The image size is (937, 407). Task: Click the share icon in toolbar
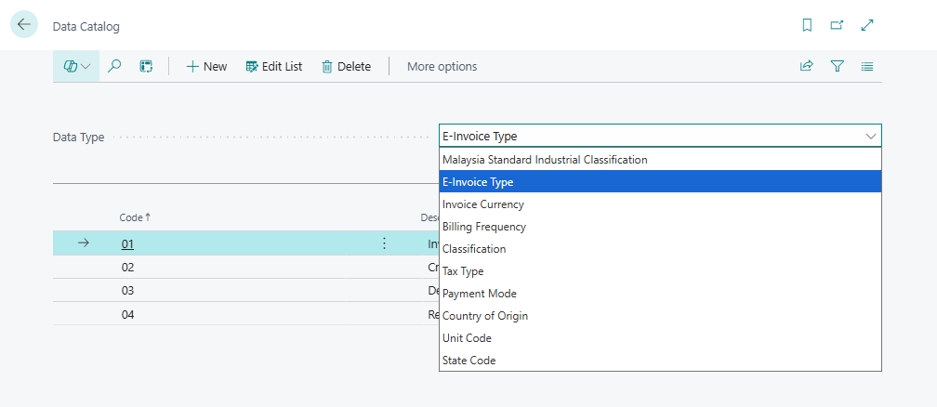(806, 66)
